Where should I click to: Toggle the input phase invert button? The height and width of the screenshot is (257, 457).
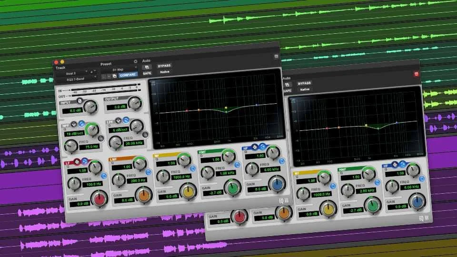point(79,101)
